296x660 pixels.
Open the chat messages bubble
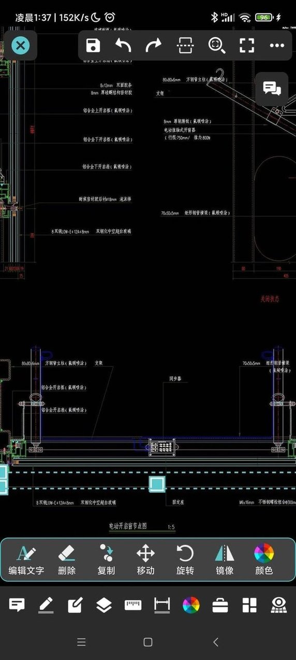click(272, 89)
